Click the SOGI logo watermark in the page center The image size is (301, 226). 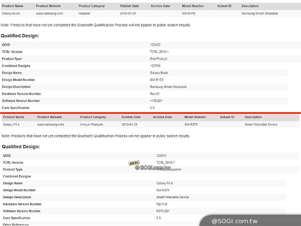pos(134,163)
